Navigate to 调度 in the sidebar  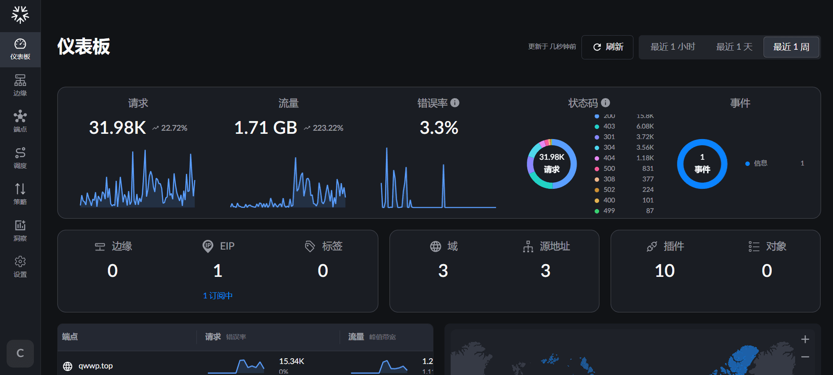(20, 158)
